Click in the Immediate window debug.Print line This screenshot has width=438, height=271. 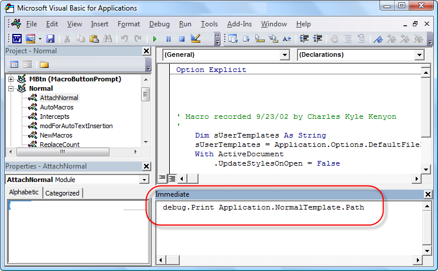[263, 207]
